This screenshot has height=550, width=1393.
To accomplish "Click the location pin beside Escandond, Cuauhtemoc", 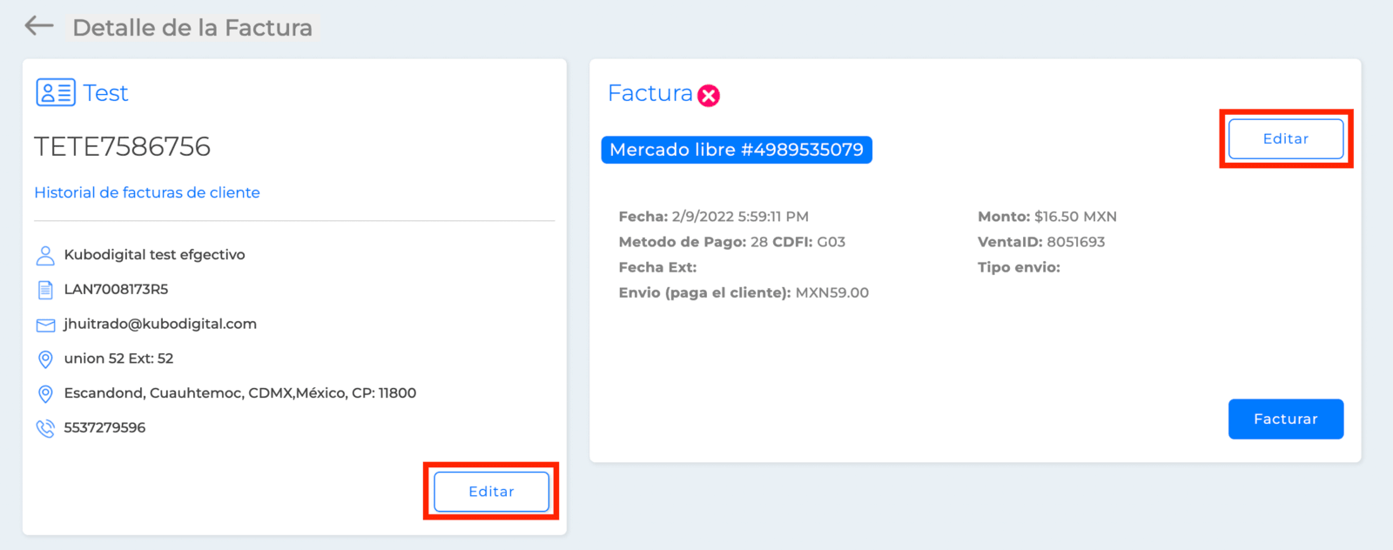I will pos(45,393).
